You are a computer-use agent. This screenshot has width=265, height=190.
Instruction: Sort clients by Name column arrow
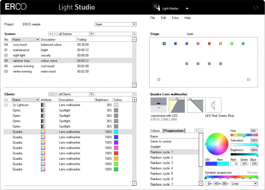[37, 100]
